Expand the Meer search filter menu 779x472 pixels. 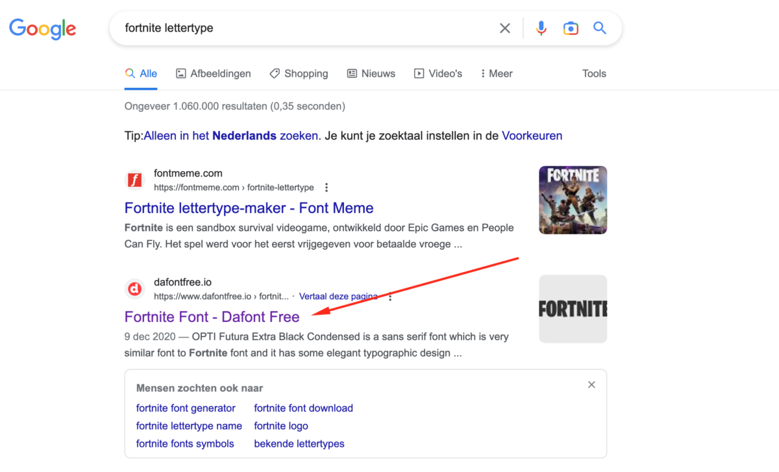[497, 73]
